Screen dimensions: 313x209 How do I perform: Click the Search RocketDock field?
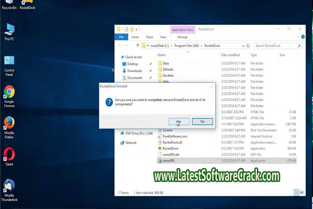pyautogui.click(x=278, y=46)
